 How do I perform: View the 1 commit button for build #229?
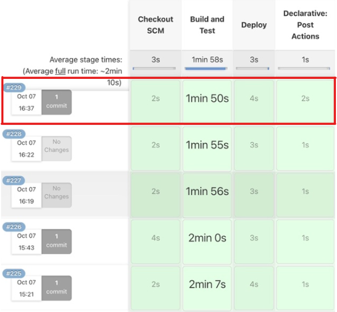point(56,102)
